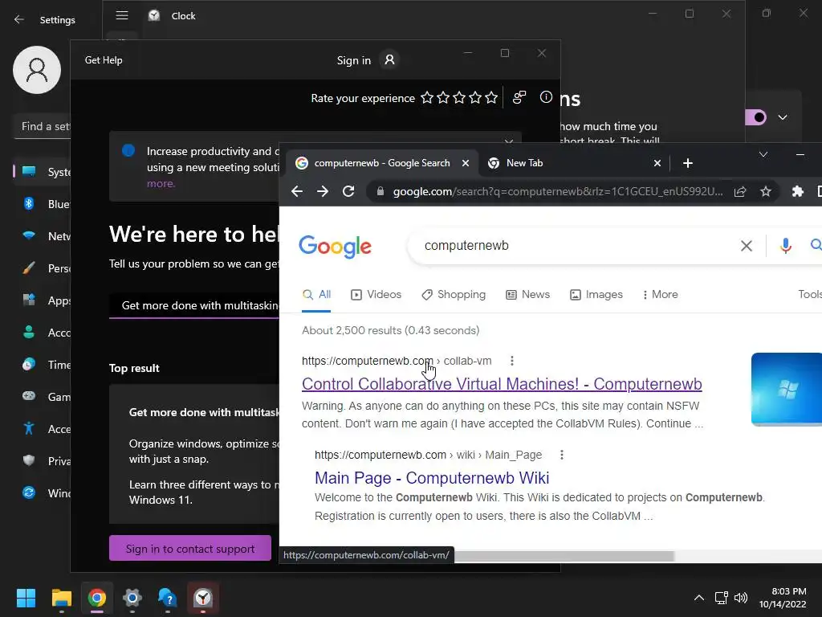822x617 pixels.
Task: Go back in Settings window
Action: click(19, 19)
